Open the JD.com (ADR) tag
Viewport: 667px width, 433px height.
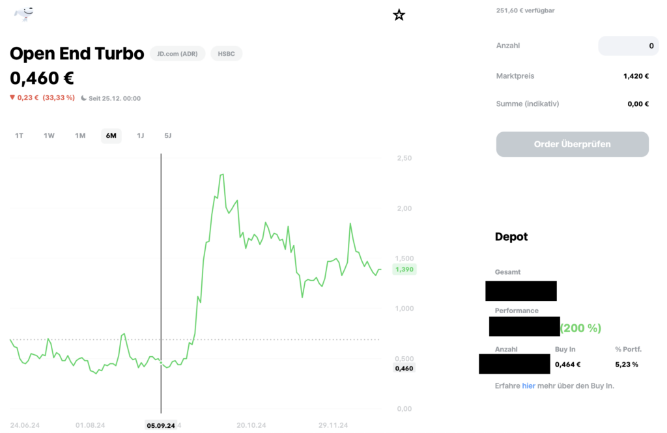pyautogui.click(x=177, y=53)
